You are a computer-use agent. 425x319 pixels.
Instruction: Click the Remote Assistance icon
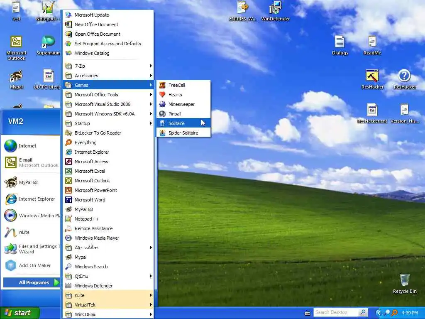coord(68,228)
